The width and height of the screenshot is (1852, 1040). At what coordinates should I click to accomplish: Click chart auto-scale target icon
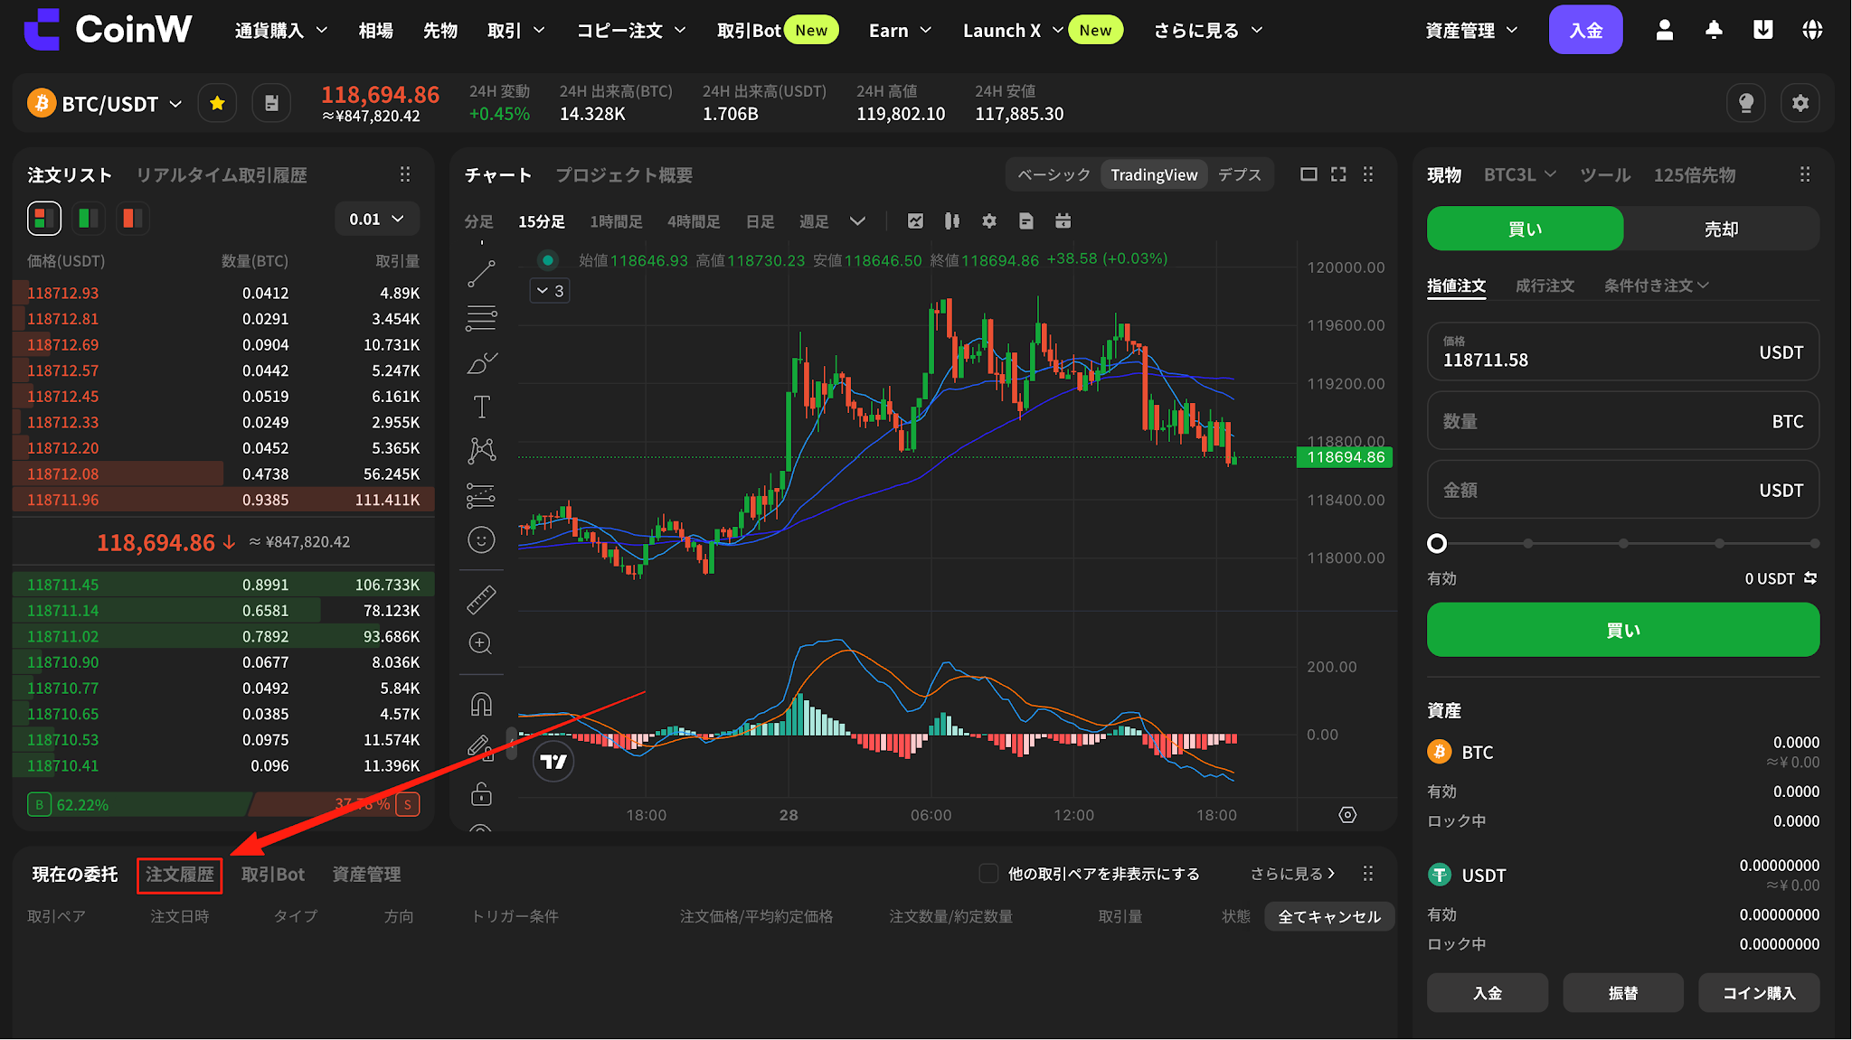click(1347, 815)
